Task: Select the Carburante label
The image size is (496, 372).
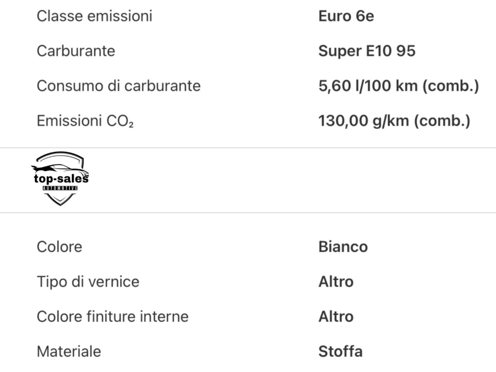Action: click(76, 51)
